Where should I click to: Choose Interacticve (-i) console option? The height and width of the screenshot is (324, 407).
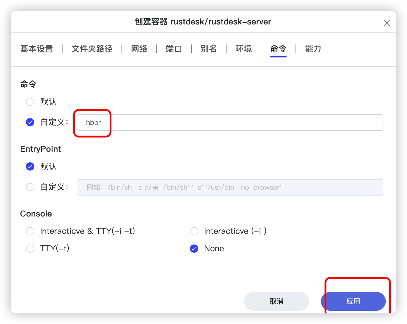click(194, 231)
